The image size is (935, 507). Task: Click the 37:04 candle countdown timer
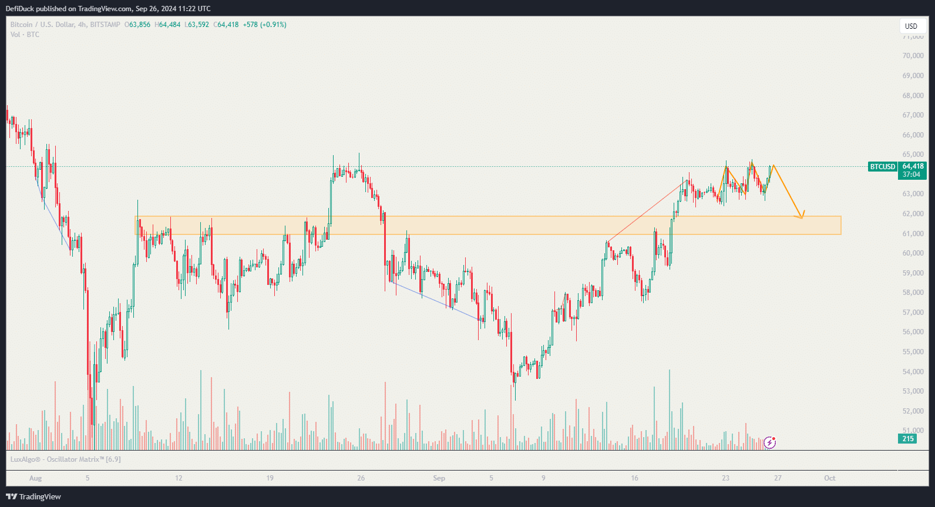coord(911,174)
